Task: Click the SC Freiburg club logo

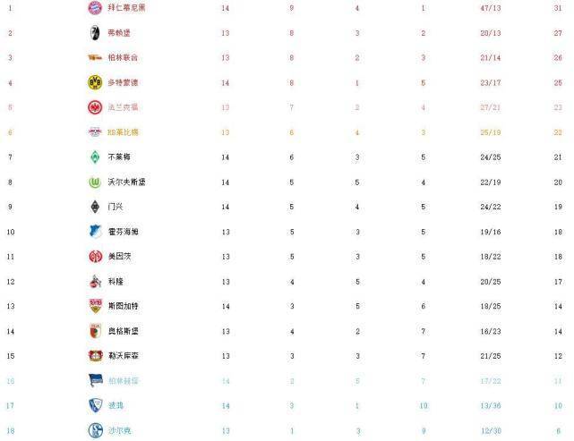Action: 95,33
